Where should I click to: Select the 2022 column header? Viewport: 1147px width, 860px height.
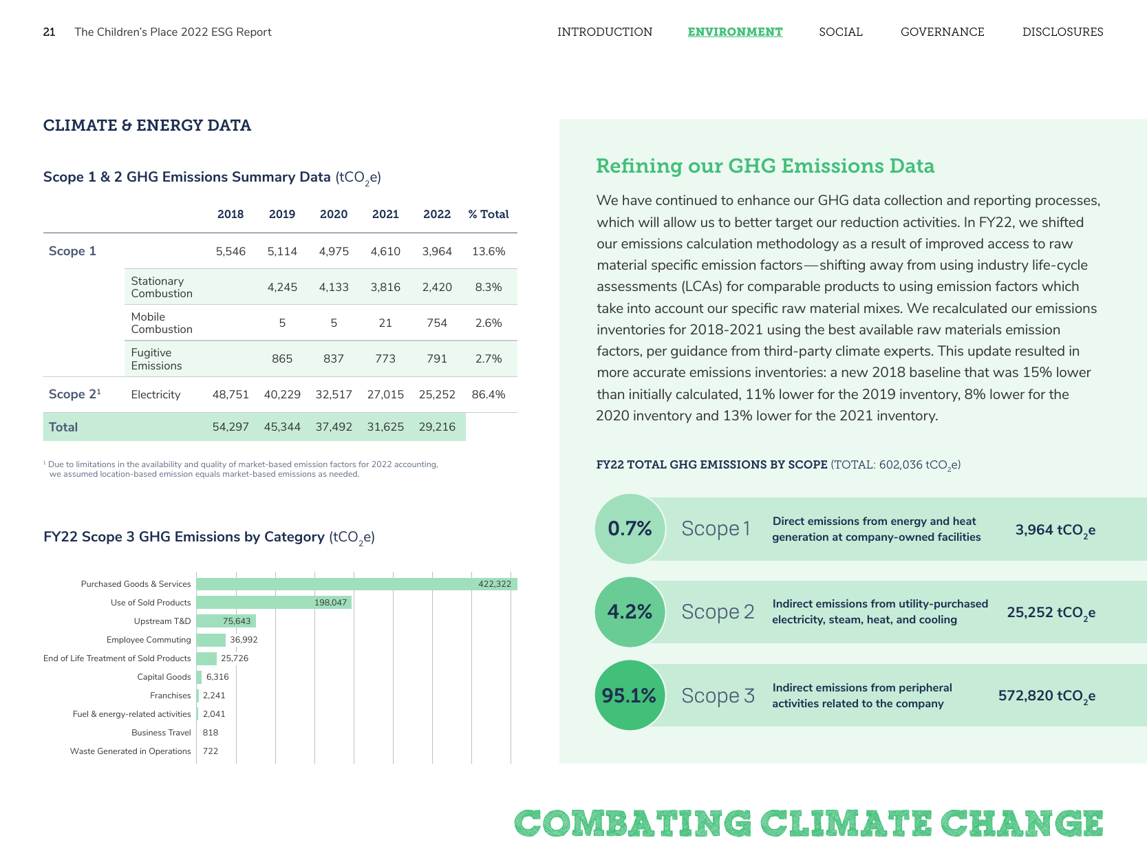point(437,214)
